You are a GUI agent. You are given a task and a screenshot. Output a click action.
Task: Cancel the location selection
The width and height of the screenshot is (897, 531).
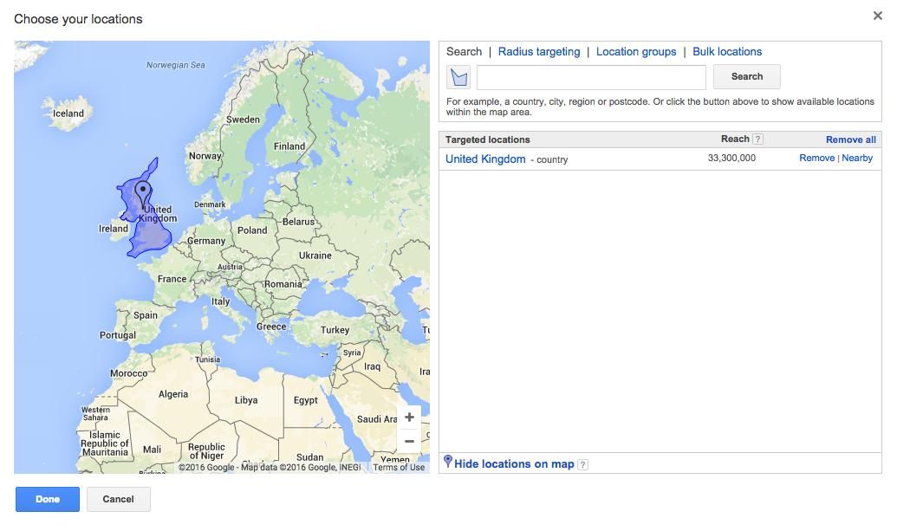coord(118,499)
